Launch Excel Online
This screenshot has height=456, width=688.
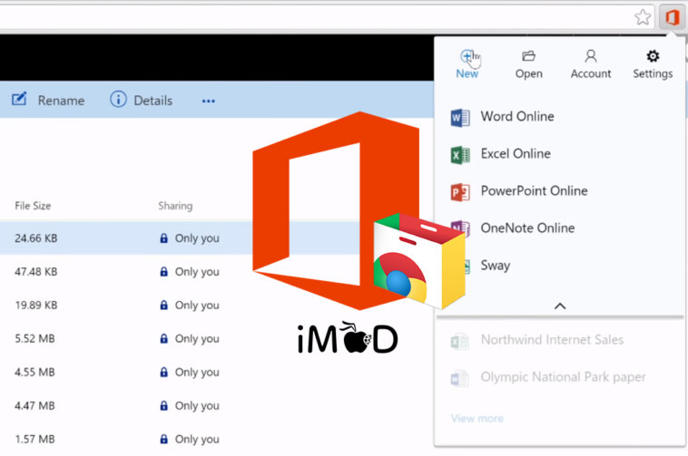515,154
